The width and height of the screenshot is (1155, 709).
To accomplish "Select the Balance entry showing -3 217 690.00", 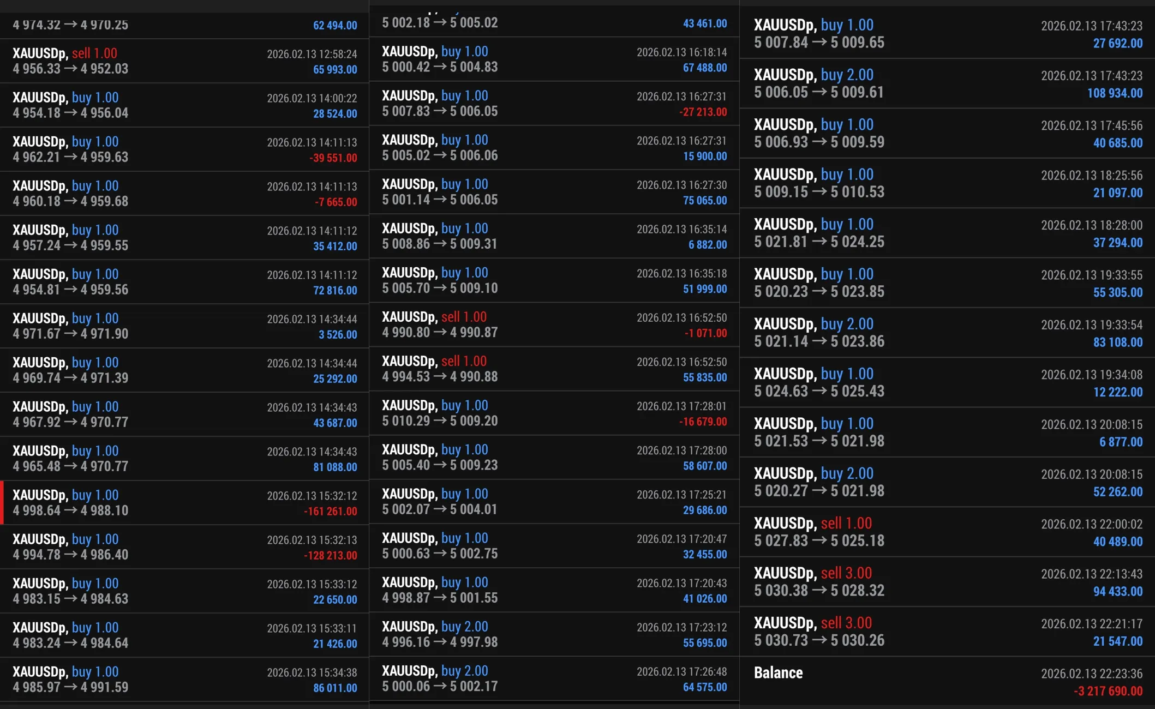I will click(x=947, y=681).
